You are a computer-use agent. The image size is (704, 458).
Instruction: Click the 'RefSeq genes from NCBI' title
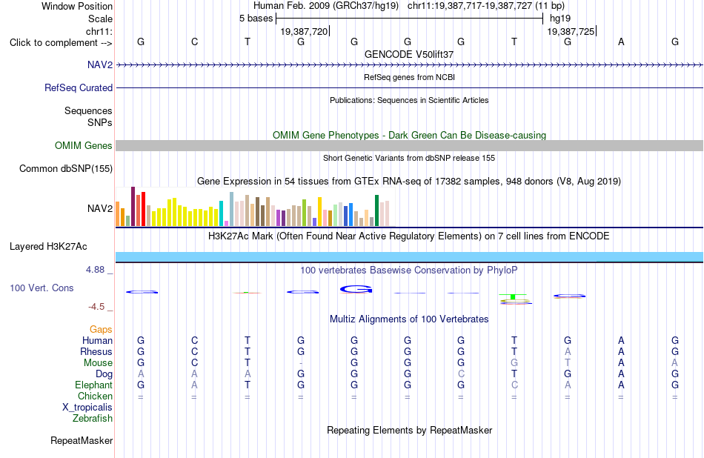tap(409, 77)
